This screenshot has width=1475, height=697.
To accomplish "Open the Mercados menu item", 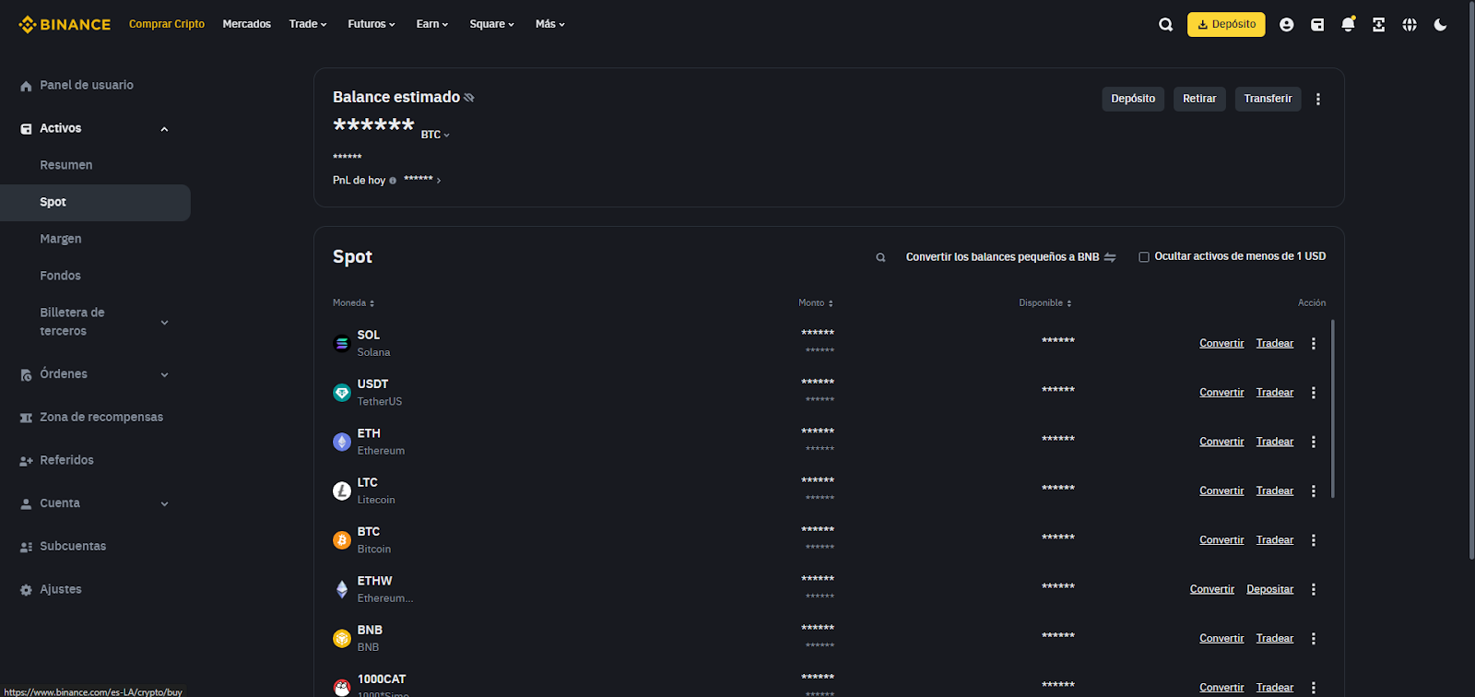I will coord(246,24).
